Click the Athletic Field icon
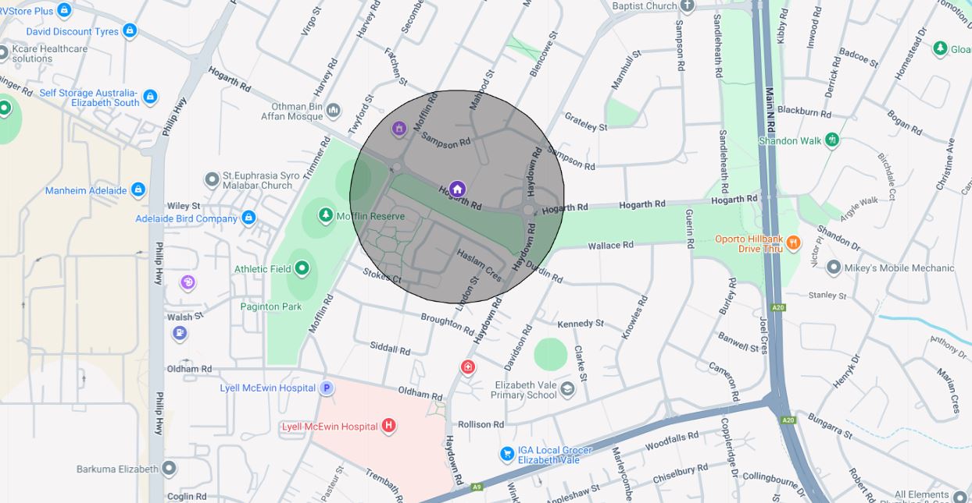Viewport: 972px width, 503px height. point(301,267)
